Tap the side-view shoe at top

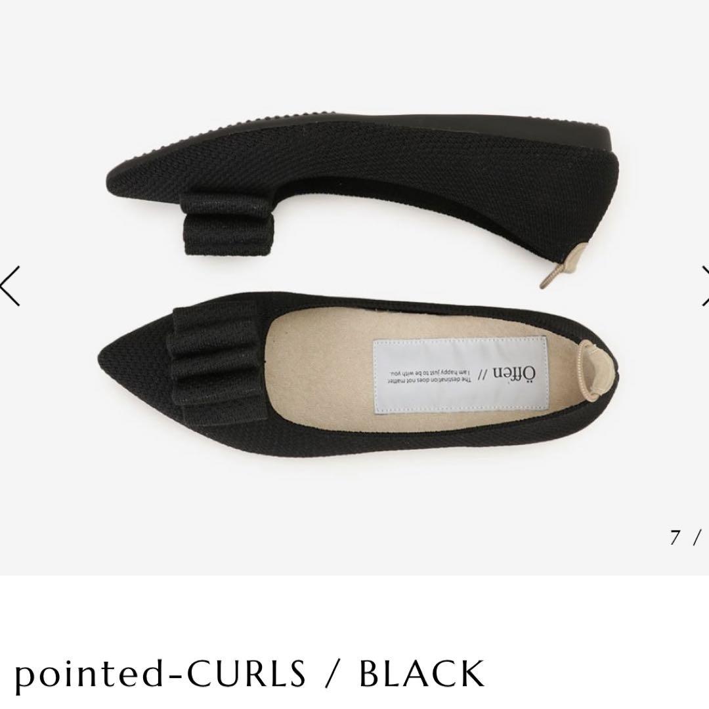pyautogui.click(x=362, y=190)
